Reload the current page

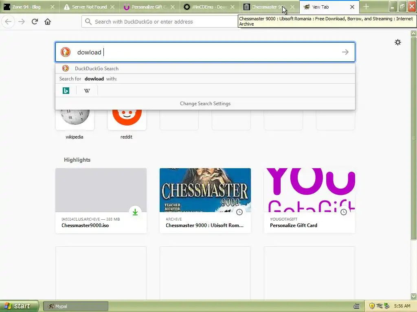[x=35, y=22]
